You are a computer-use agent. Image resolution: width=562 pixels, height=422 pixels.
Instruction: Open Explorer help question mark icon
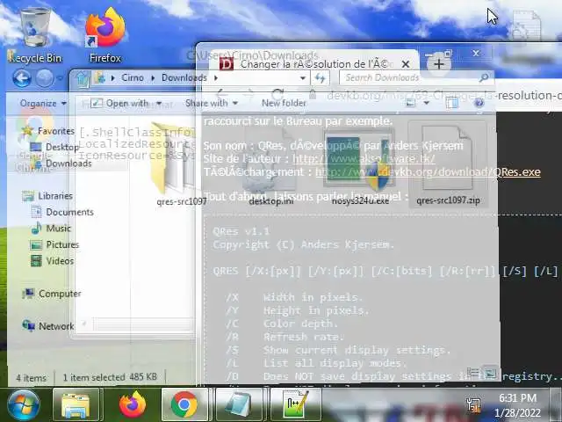pos(479,104)
